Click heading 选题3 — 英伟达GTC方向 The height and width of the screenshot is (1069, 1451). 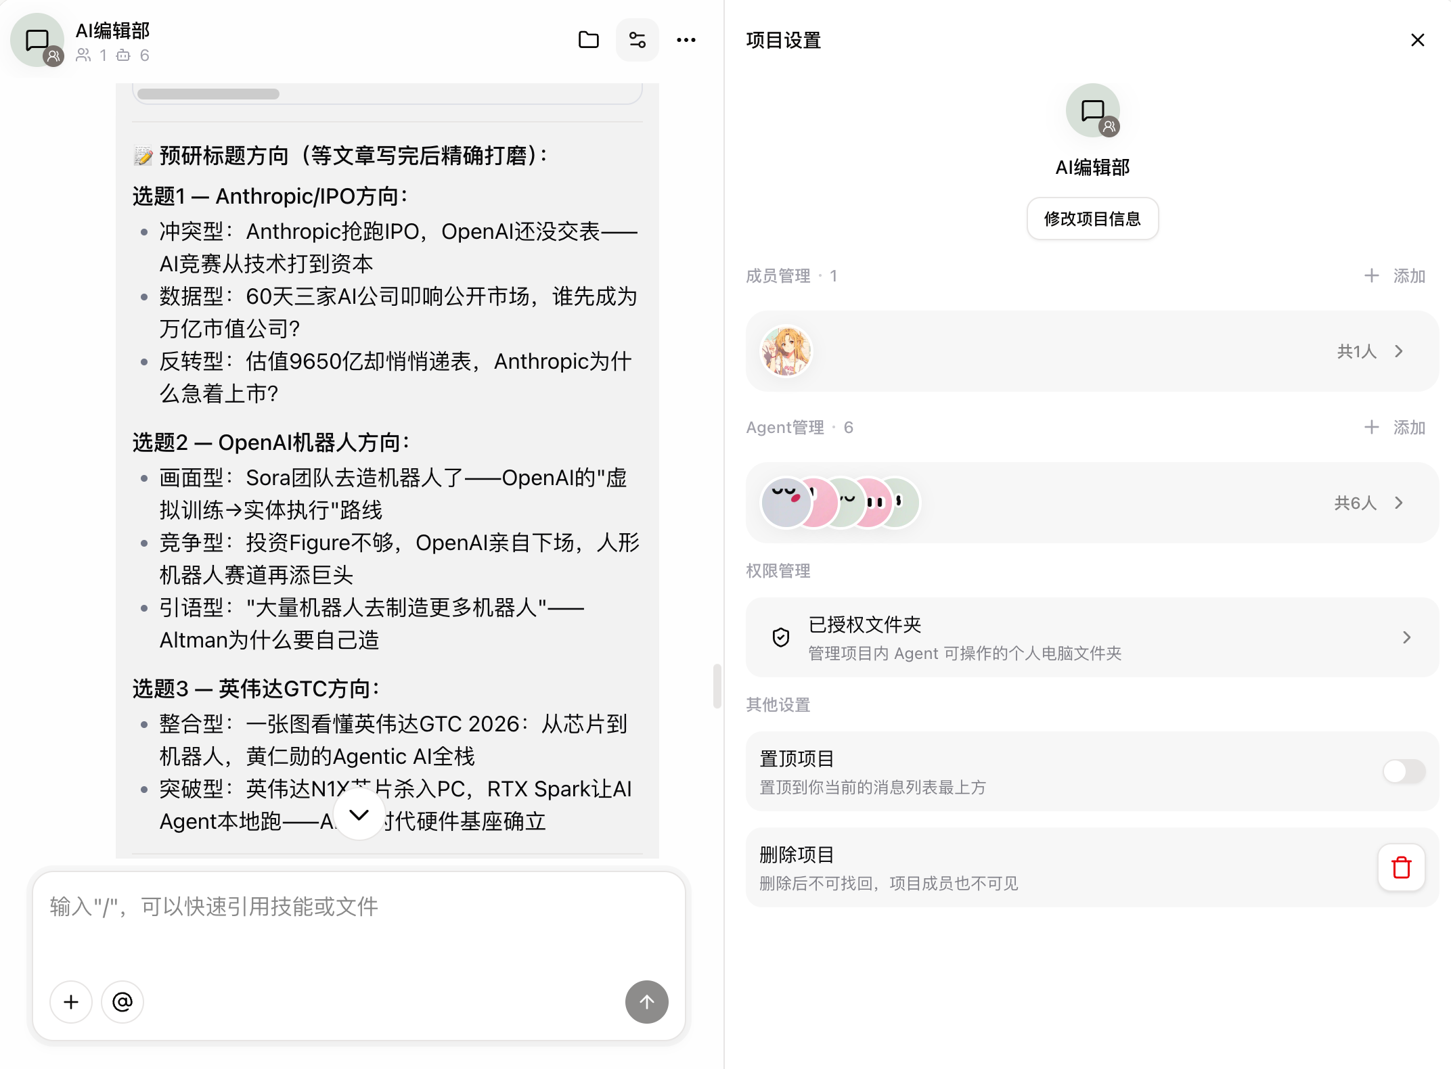(x=256, y=689)
